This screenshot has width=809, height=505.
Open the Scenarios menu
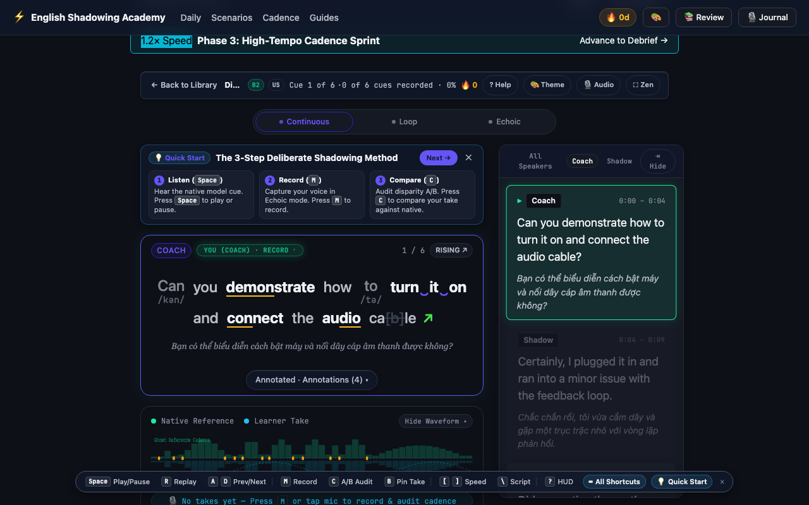(x=232, y=18)
